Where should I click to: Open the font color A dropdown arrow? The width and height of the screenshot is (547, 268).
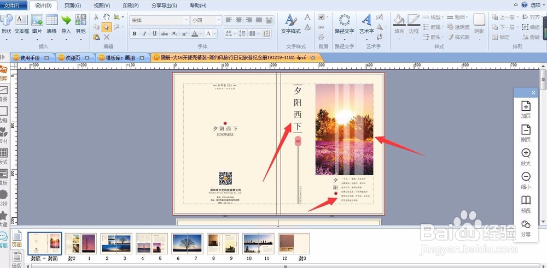pos(201,33)
